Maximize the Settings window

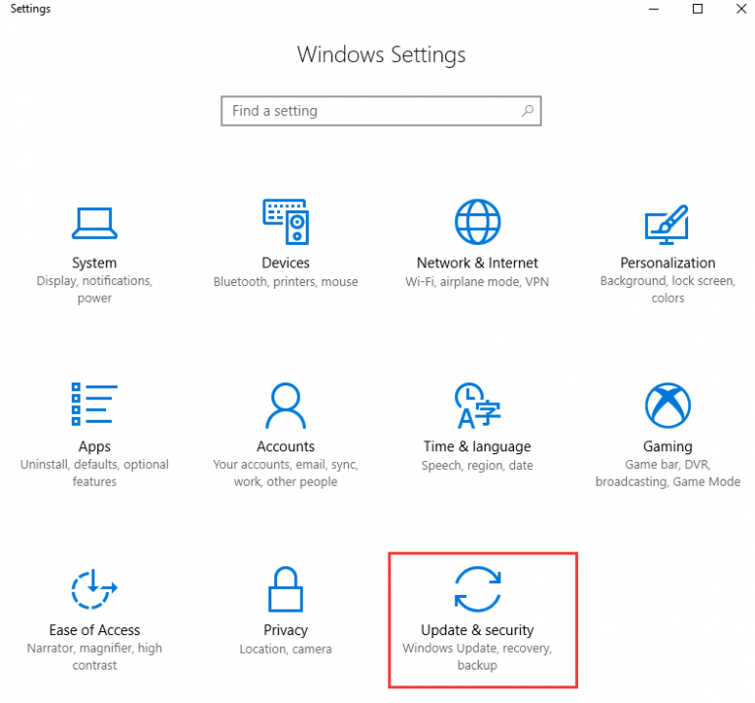point(697,9)
